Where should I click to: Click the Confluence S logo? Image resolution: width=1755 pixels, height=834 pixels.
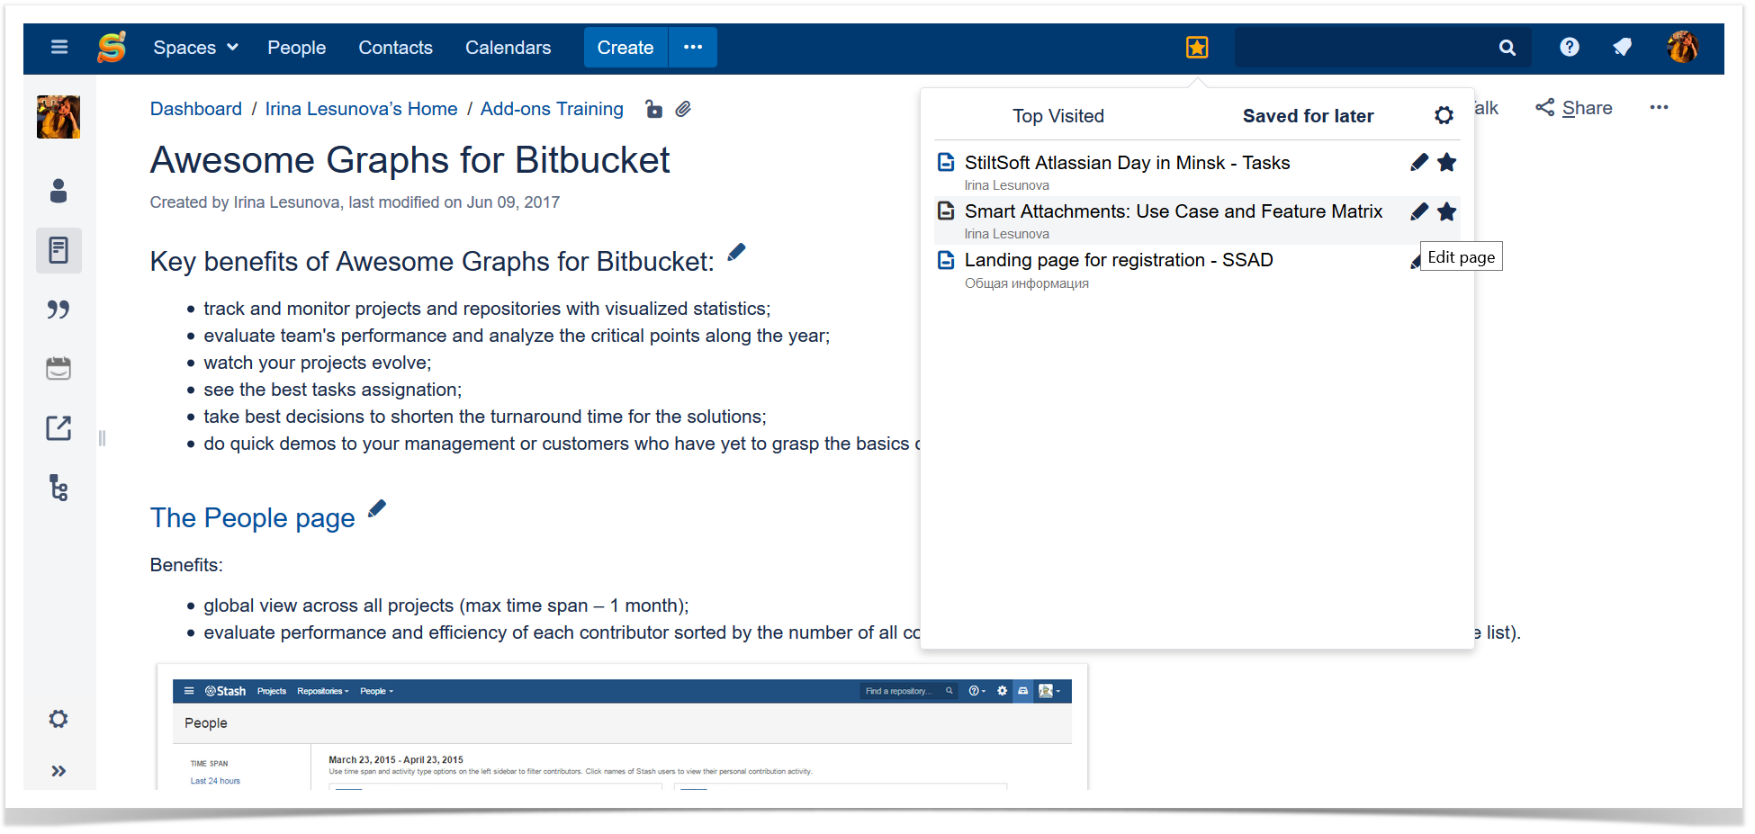[112, 47]
